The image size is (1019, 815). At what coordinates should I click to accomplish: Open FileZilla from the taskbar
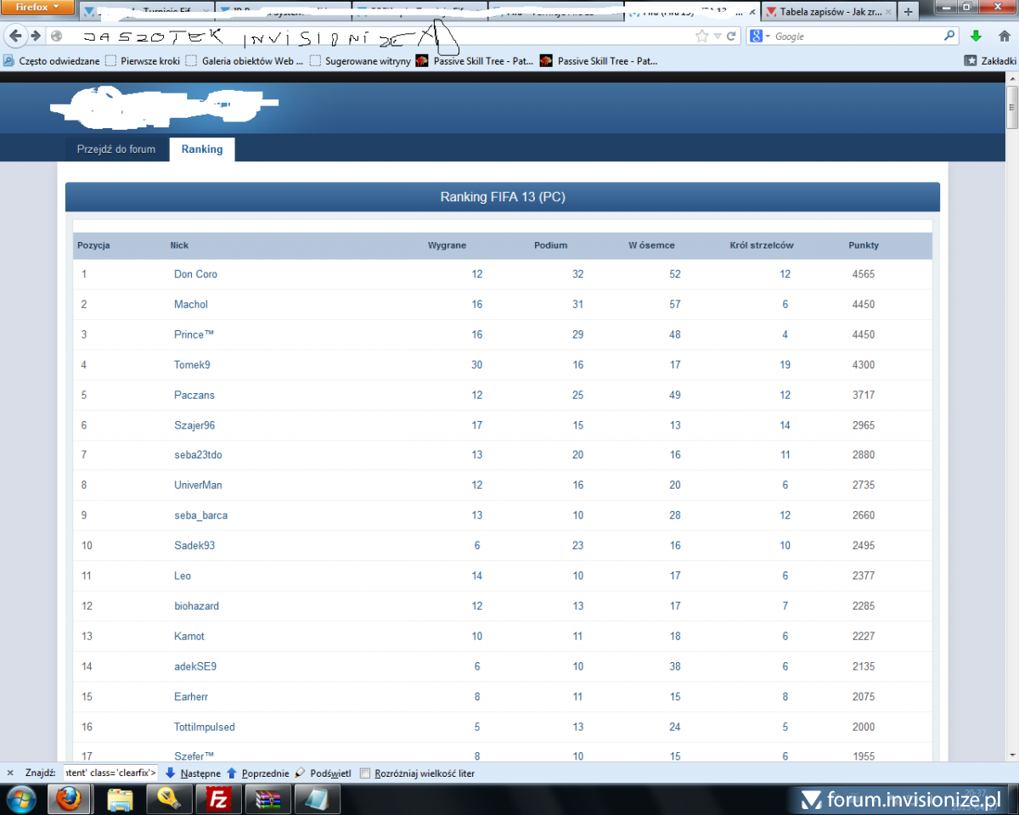click(x=218, y=799)
